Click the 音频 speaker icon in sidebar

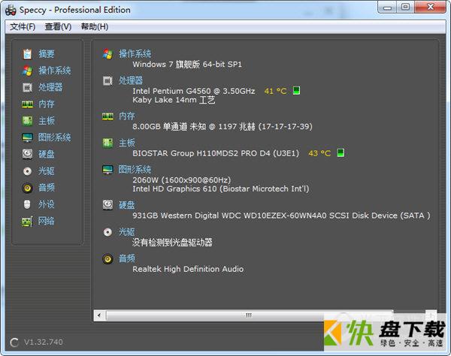point(27,188)
